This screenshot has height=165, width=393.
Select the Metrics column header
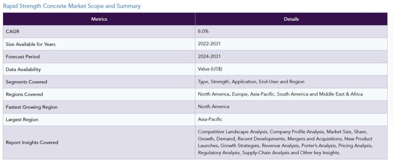[x=99, y=19]
